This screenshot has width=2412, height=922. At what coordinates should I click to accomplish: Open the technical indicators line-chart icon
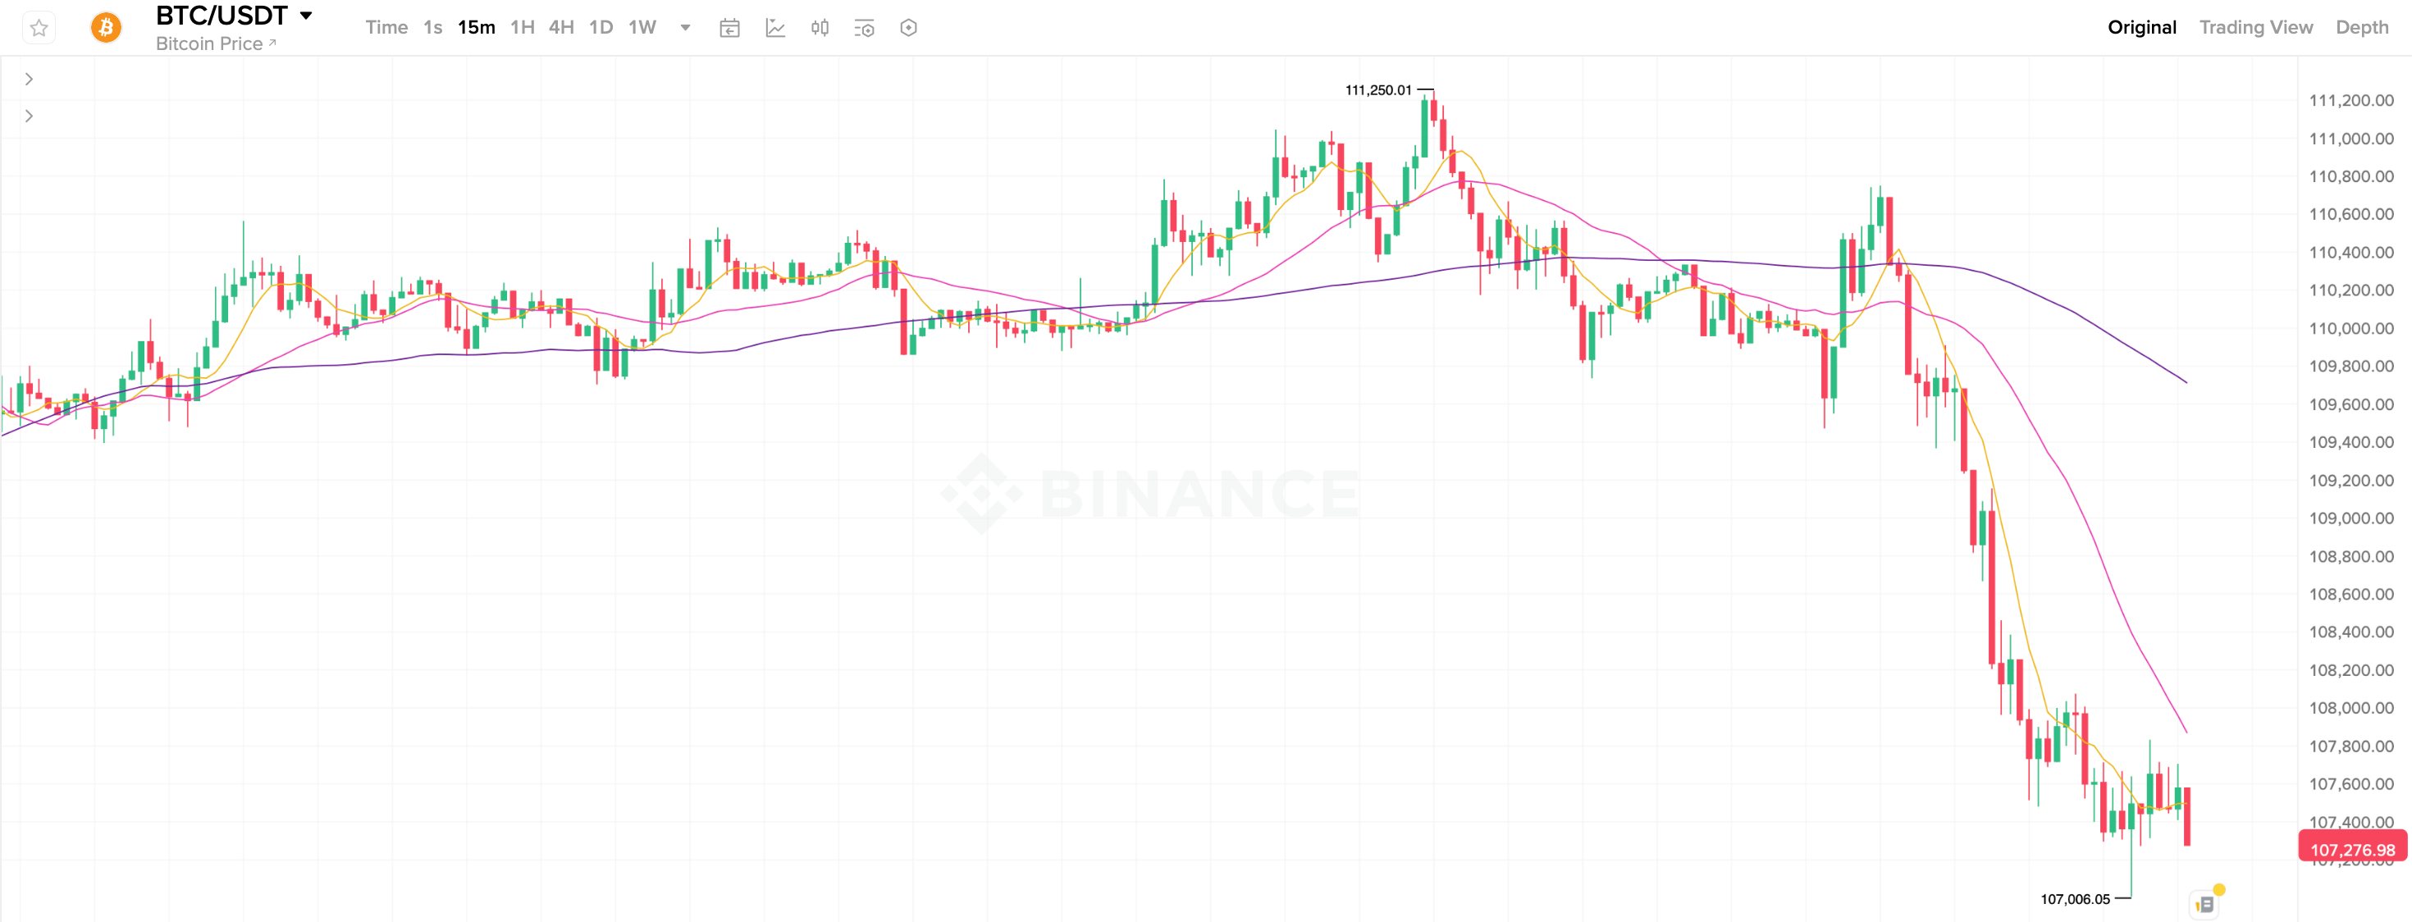click(775, 28)
